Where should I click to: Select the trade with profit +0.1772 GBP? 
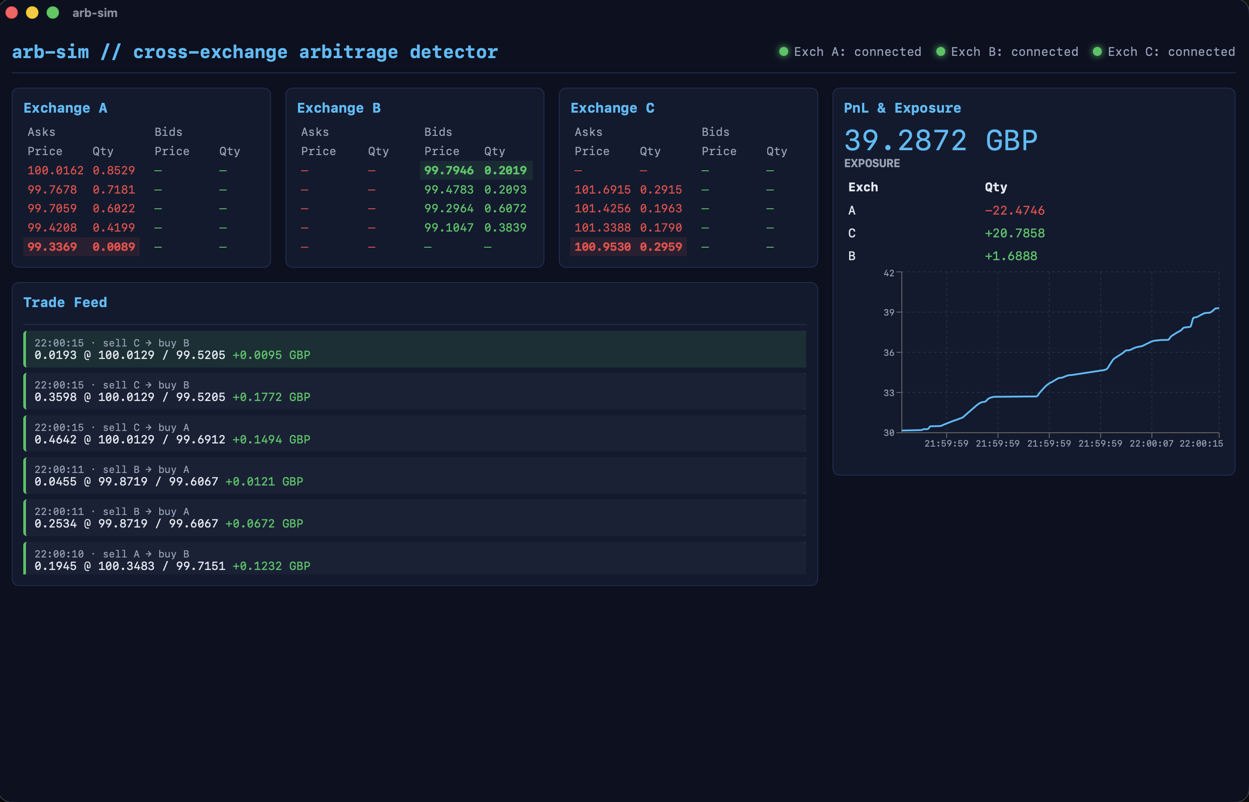[x=415, y=391]
